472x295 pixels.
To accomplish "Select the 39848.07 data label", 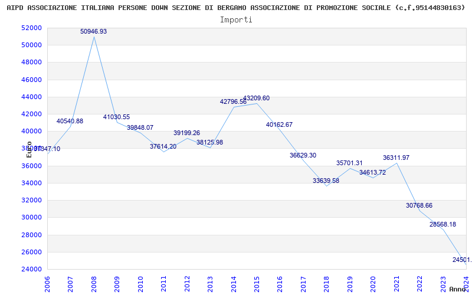I will [x=140, y=127].
